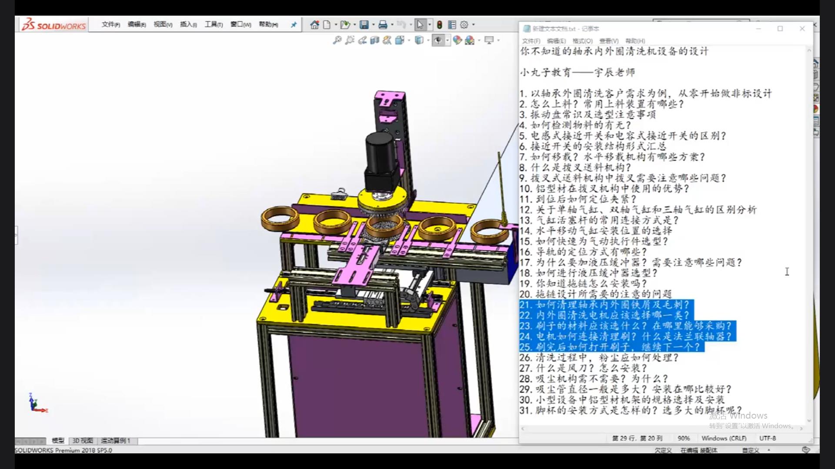Pin the SolidWorks menu bar

pyautogui.click(x=294, y=25)
